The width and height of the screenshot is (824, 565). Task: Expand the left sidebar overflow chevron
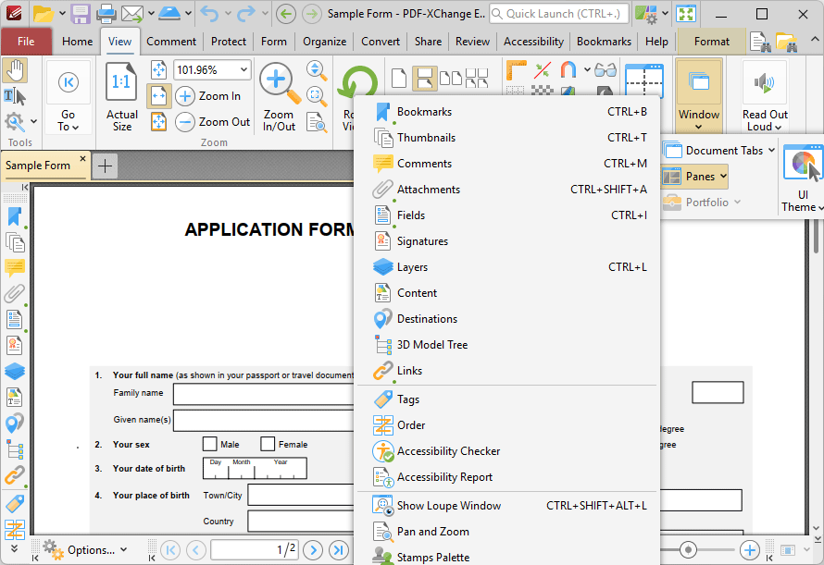click(15, 548)
